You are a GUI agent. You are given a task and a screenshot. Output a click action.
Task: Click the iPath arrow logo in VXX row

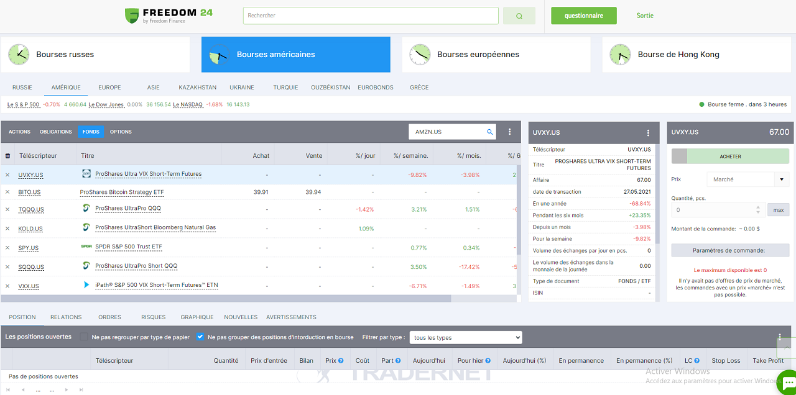[x=86, y=285]
